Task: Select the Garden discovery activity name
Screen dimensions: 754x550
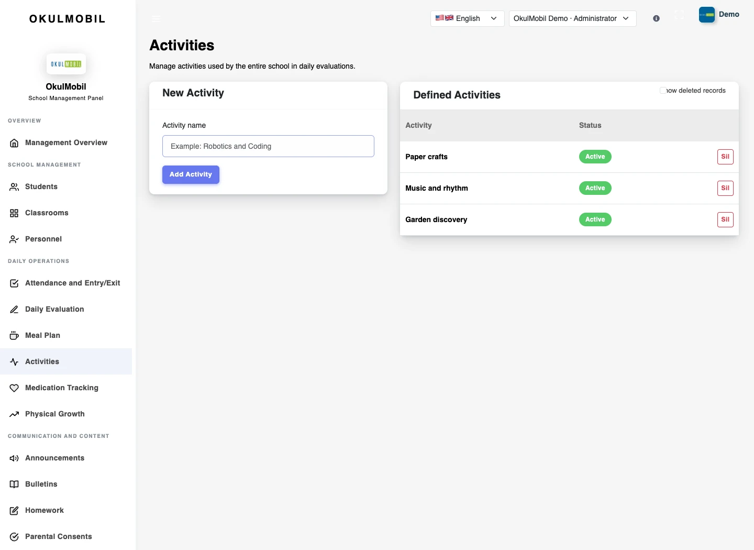Action: click(436, 219)
